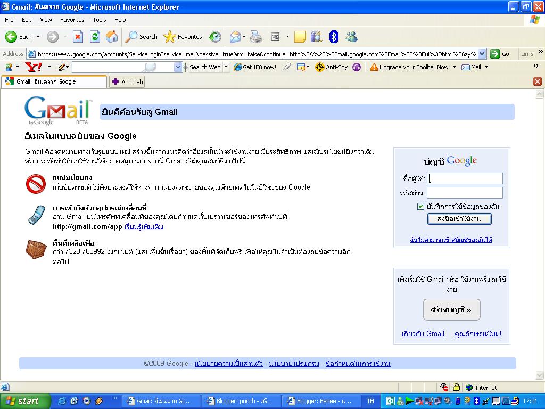The height and width of the screenshot is (409, 545).
Task: Click the learn more link next to gmail.com/app
Action: click(x=144, y=227)
